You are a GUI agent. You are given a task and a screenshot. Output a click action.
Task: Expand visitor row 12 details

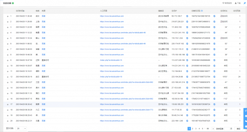click(8, 76)
